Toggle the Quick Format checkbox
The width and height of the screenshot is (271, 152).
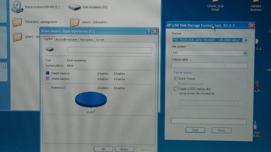176,78
